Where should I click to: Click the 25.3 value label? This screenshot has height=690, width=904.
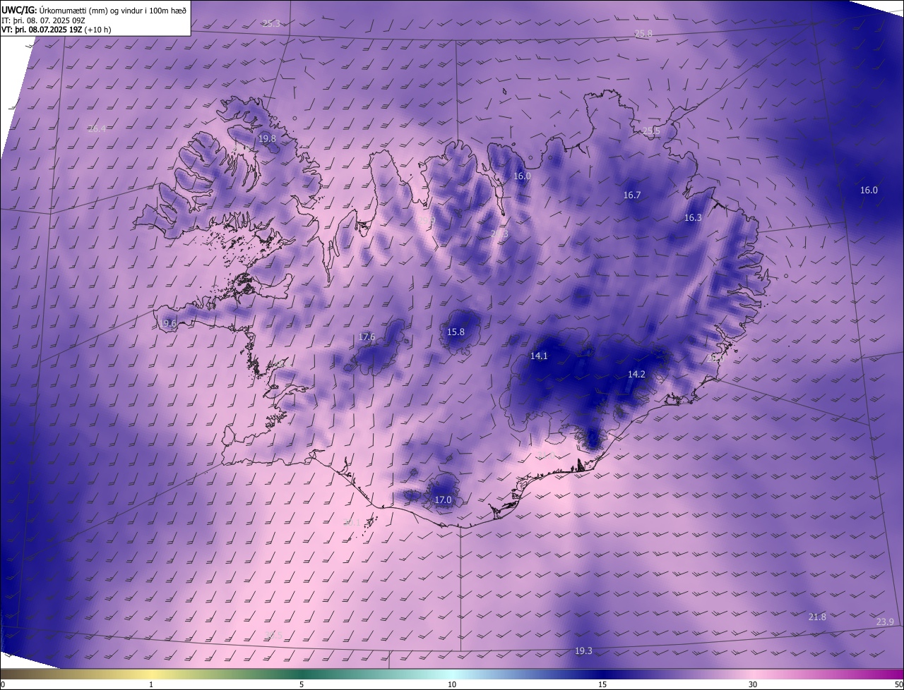click(x=271, y=24)
